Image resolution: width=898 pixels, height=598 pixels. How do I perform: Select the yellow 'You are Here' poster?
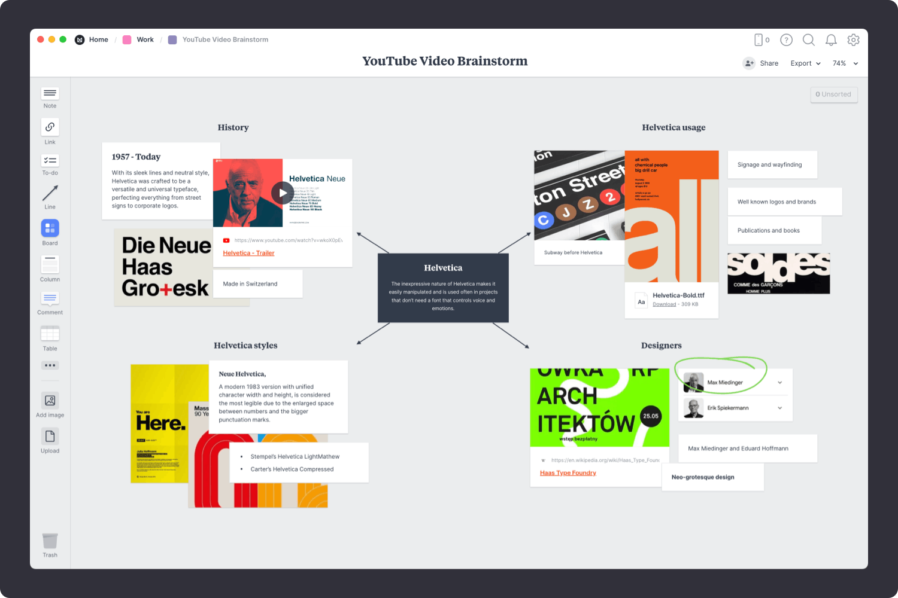tap(159, 423)
